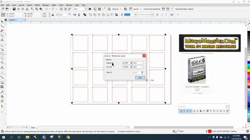Select the Eyedropper tool
Screen dimensions: 250x140
[2, 92]
